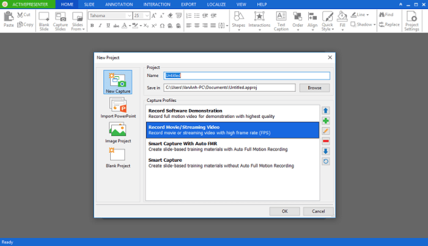
Task: Click the Browse button
Action: pyautogui.click(x=314, y=88)
